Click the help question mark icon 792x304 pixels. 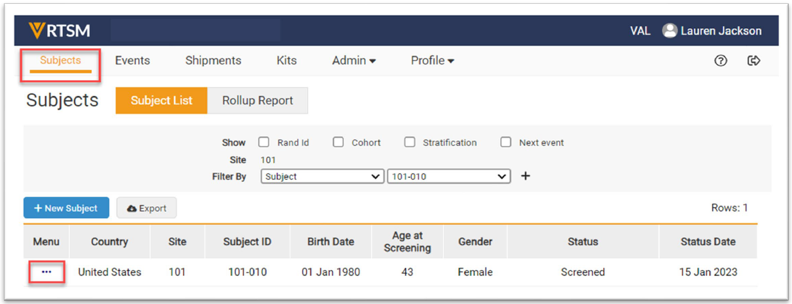[x=721, y=61]
